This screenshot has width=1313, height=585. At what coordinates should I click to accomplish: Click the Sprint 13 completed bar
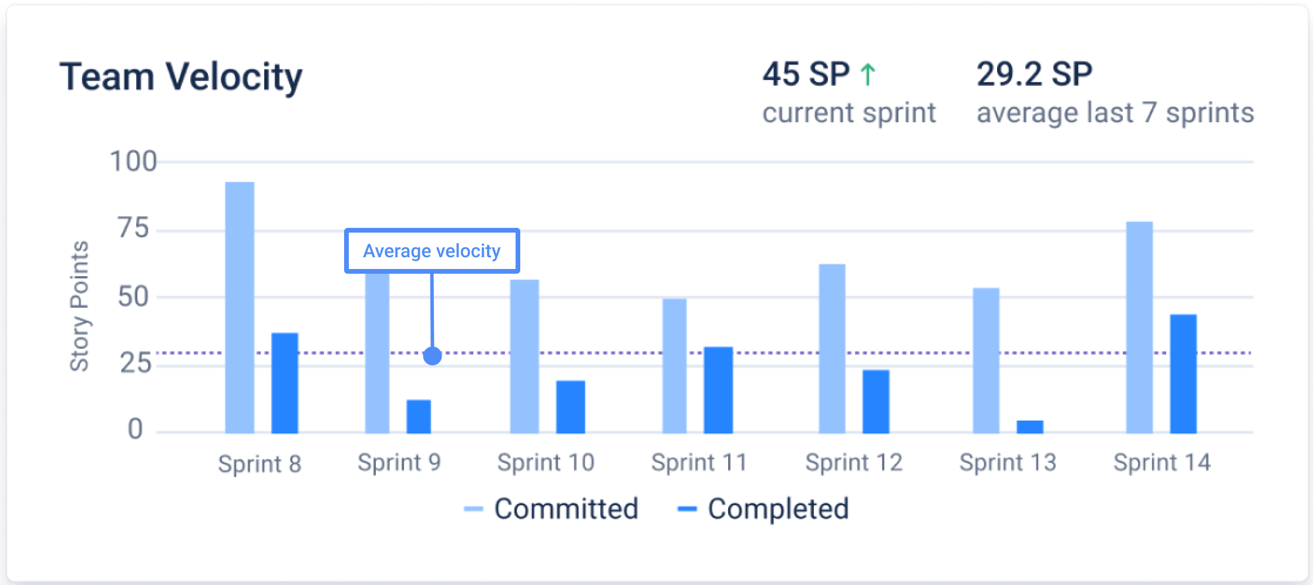click(1030, 426)
